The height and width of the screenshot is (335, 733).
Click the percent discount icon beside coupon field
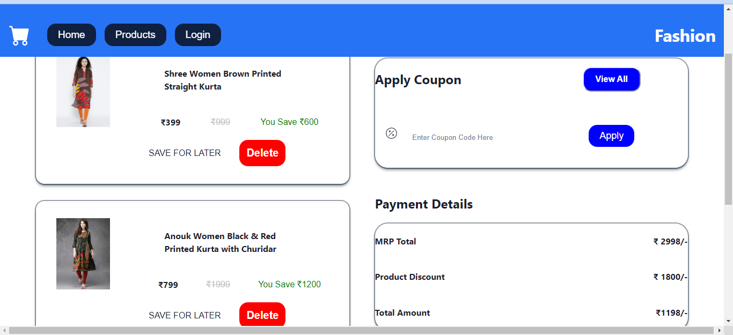pyautogui.click(x=391, y=133)
